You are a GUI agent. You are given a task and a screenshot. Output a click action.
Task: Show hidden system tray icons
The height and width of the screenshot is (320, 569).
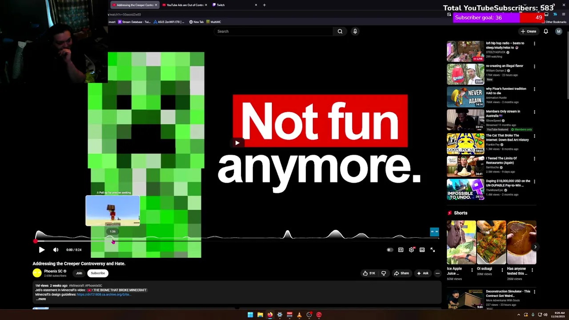518,315
